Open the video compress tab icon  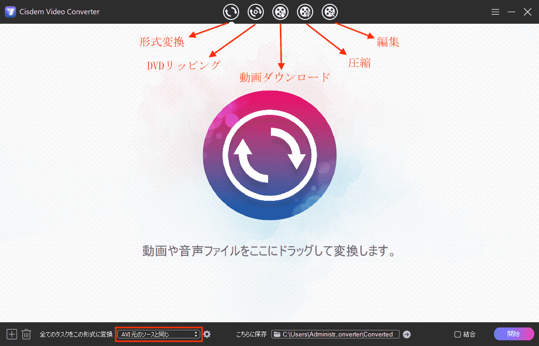click(305, 12)
